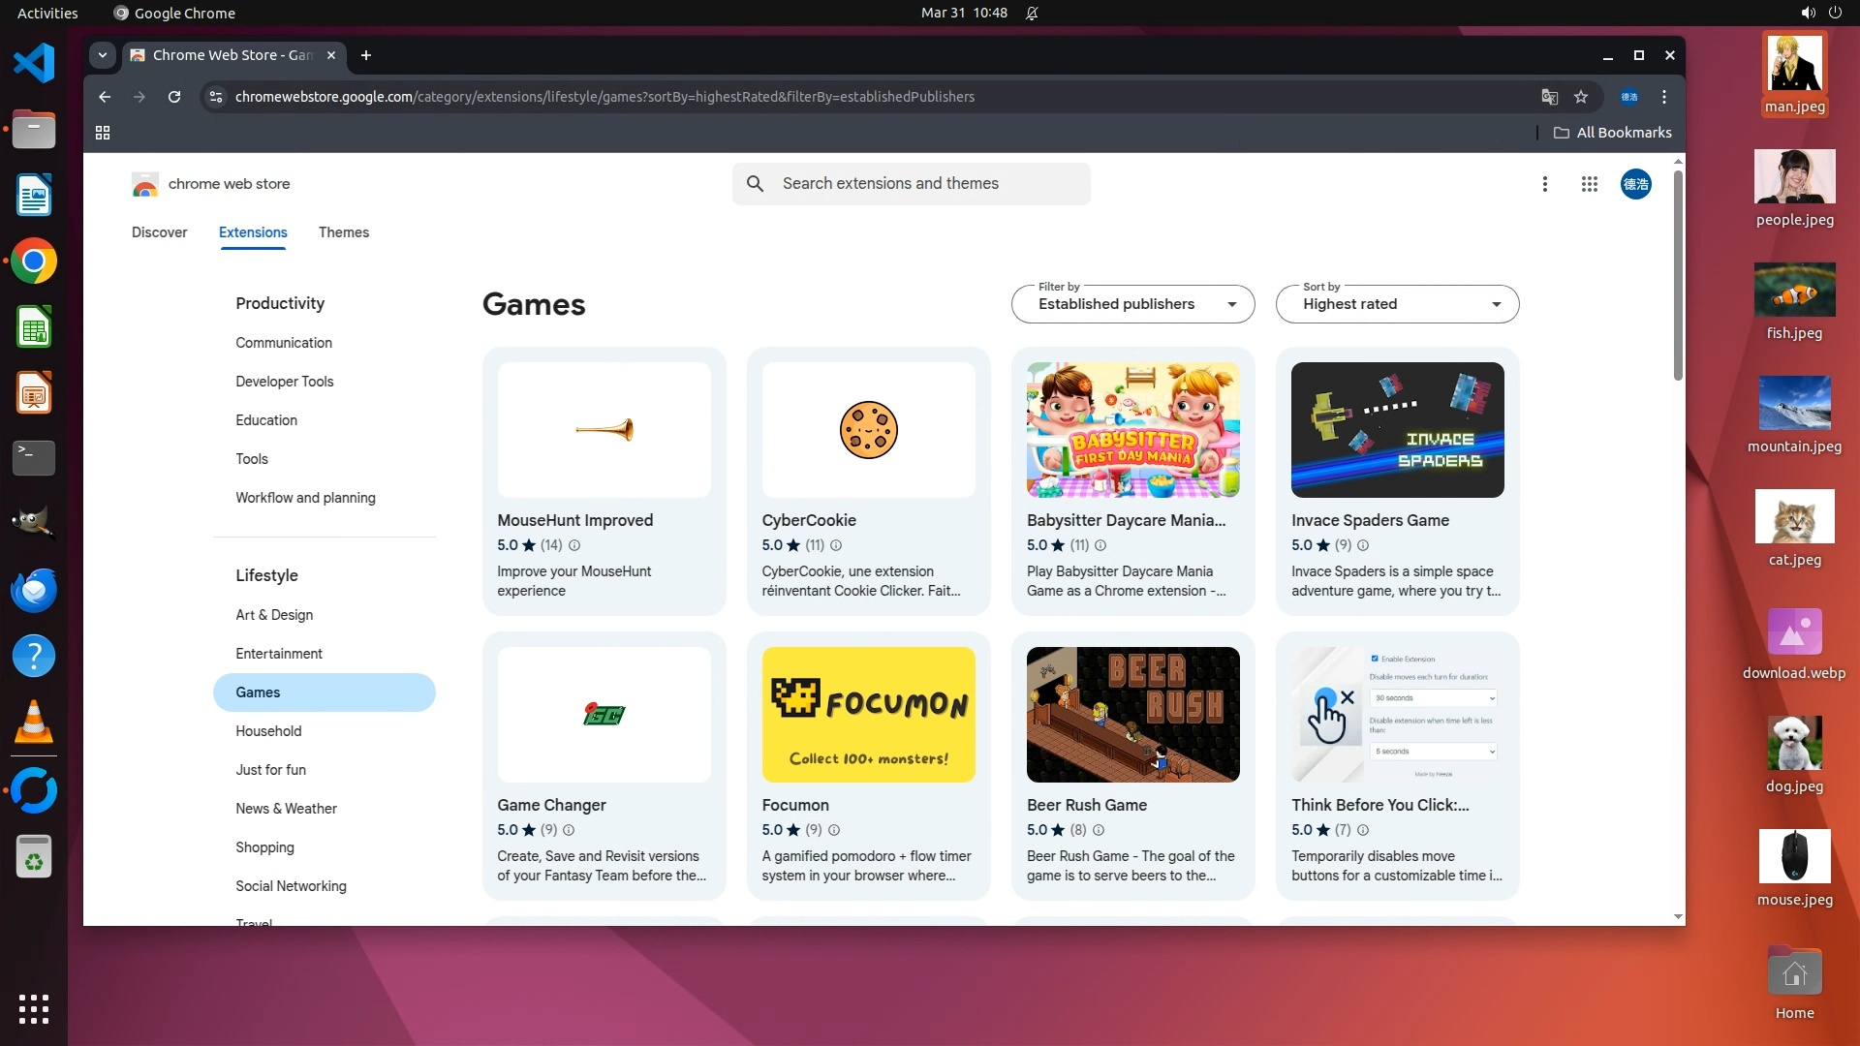Image resolution: width=1860 pixels, height=1046 pixels.
Task: Click the Google apps grid icon
Action: [1589, 184]
